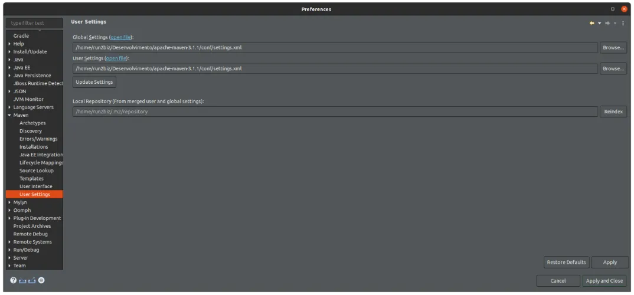Click the forward navigation arrow
The height and width of the screenshot is (295, 634).
click(607, 23)
